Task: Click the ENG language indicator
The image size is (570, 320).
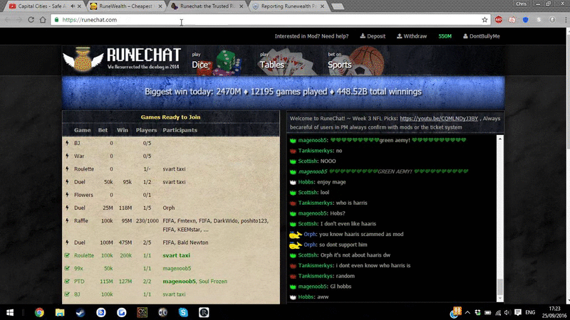Action: tap(530, 312)
